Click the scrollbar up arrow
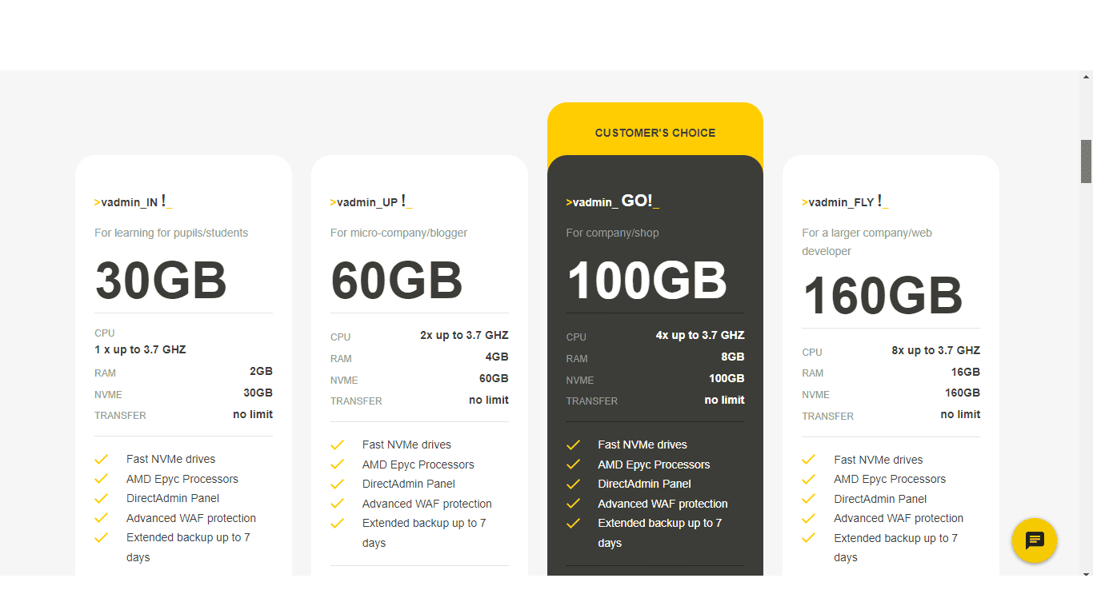Viewport: 1093px width, 614px height. point(1086,78)
